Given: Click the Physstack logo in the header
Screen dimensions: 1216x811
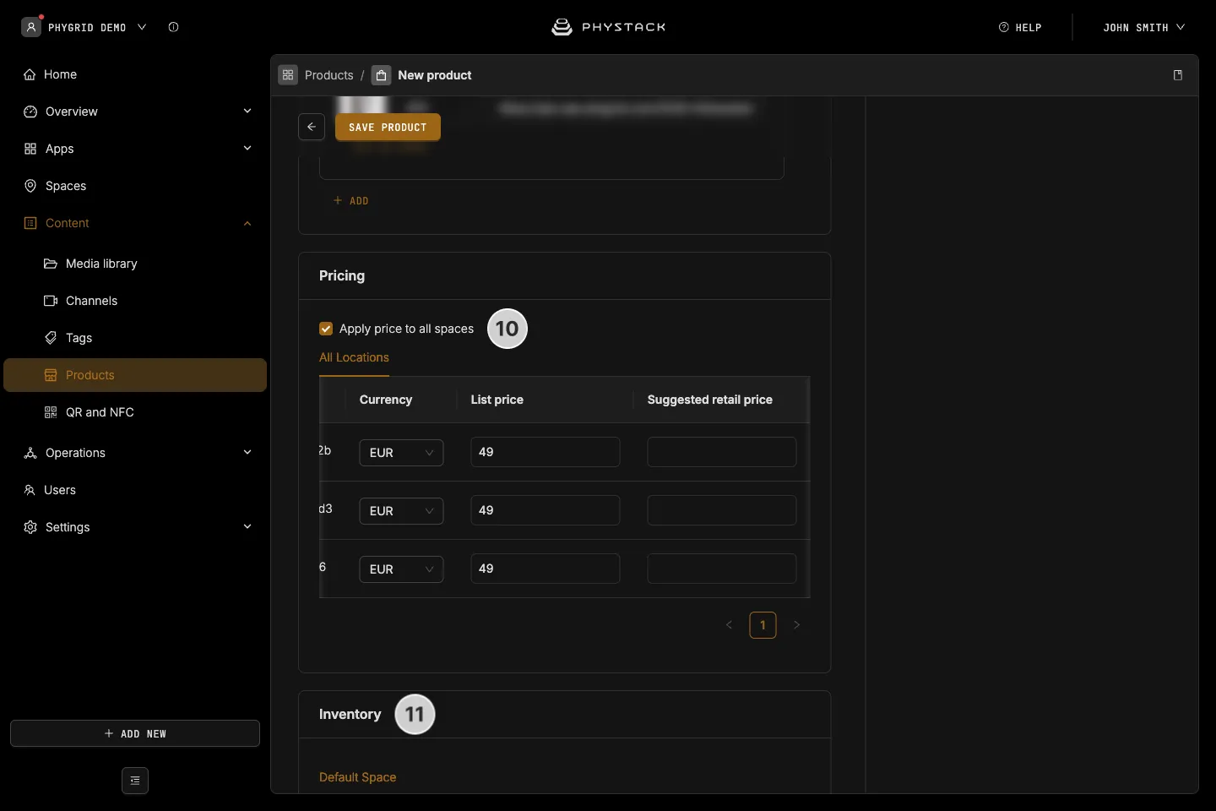Looking at the screenshot, I should click(608, 27).
